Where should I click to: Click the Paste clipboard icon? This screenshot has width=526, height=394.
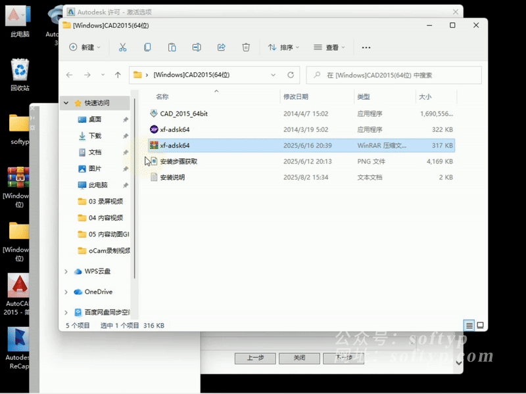click(172, 47)
